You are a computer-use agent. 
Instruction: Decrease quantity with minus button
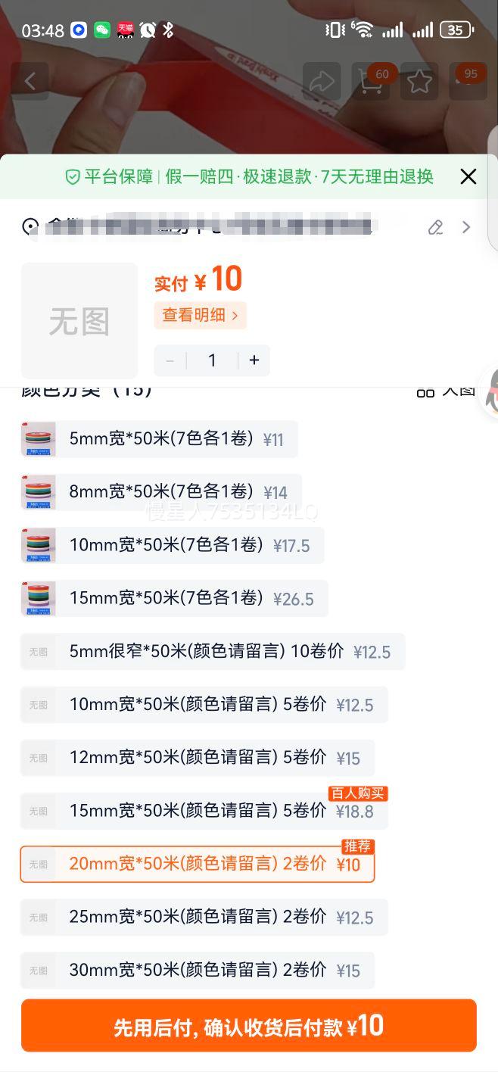[x=170, y=360]
